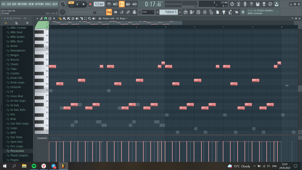Click the one-click audio recording microphone

tap(245, 4)
